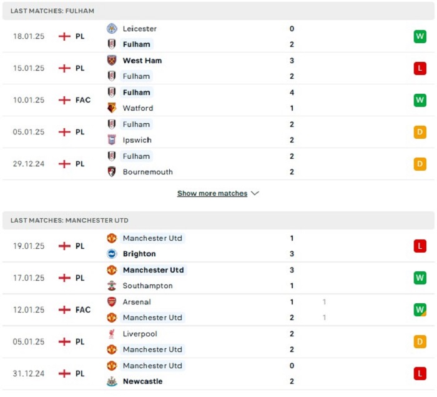
Task: Click the orange D badge for Ipswich match
Action: (420, 132)
